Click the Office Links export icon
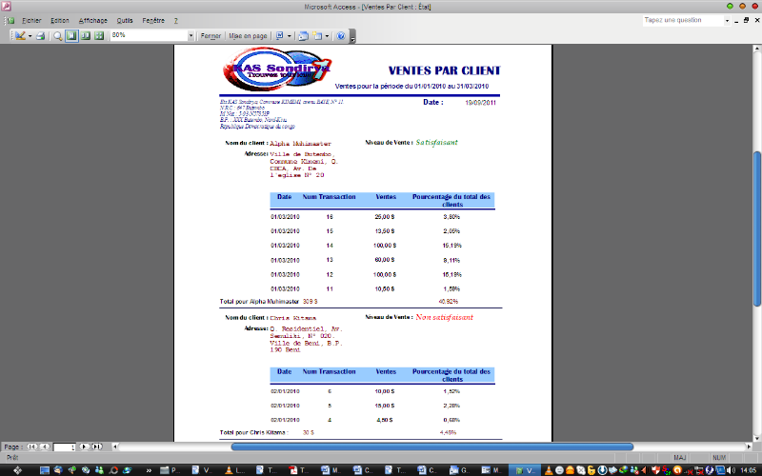The width and height of the screenshot is (762, 476). (280, 36)
